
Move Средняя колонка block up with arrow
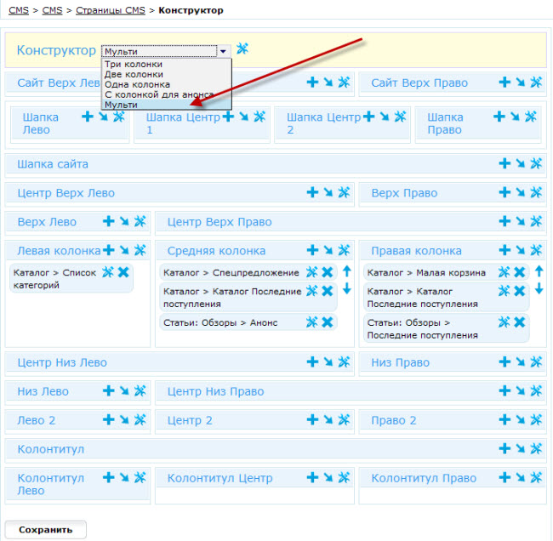pyautogui.click(x=347, y=271)
